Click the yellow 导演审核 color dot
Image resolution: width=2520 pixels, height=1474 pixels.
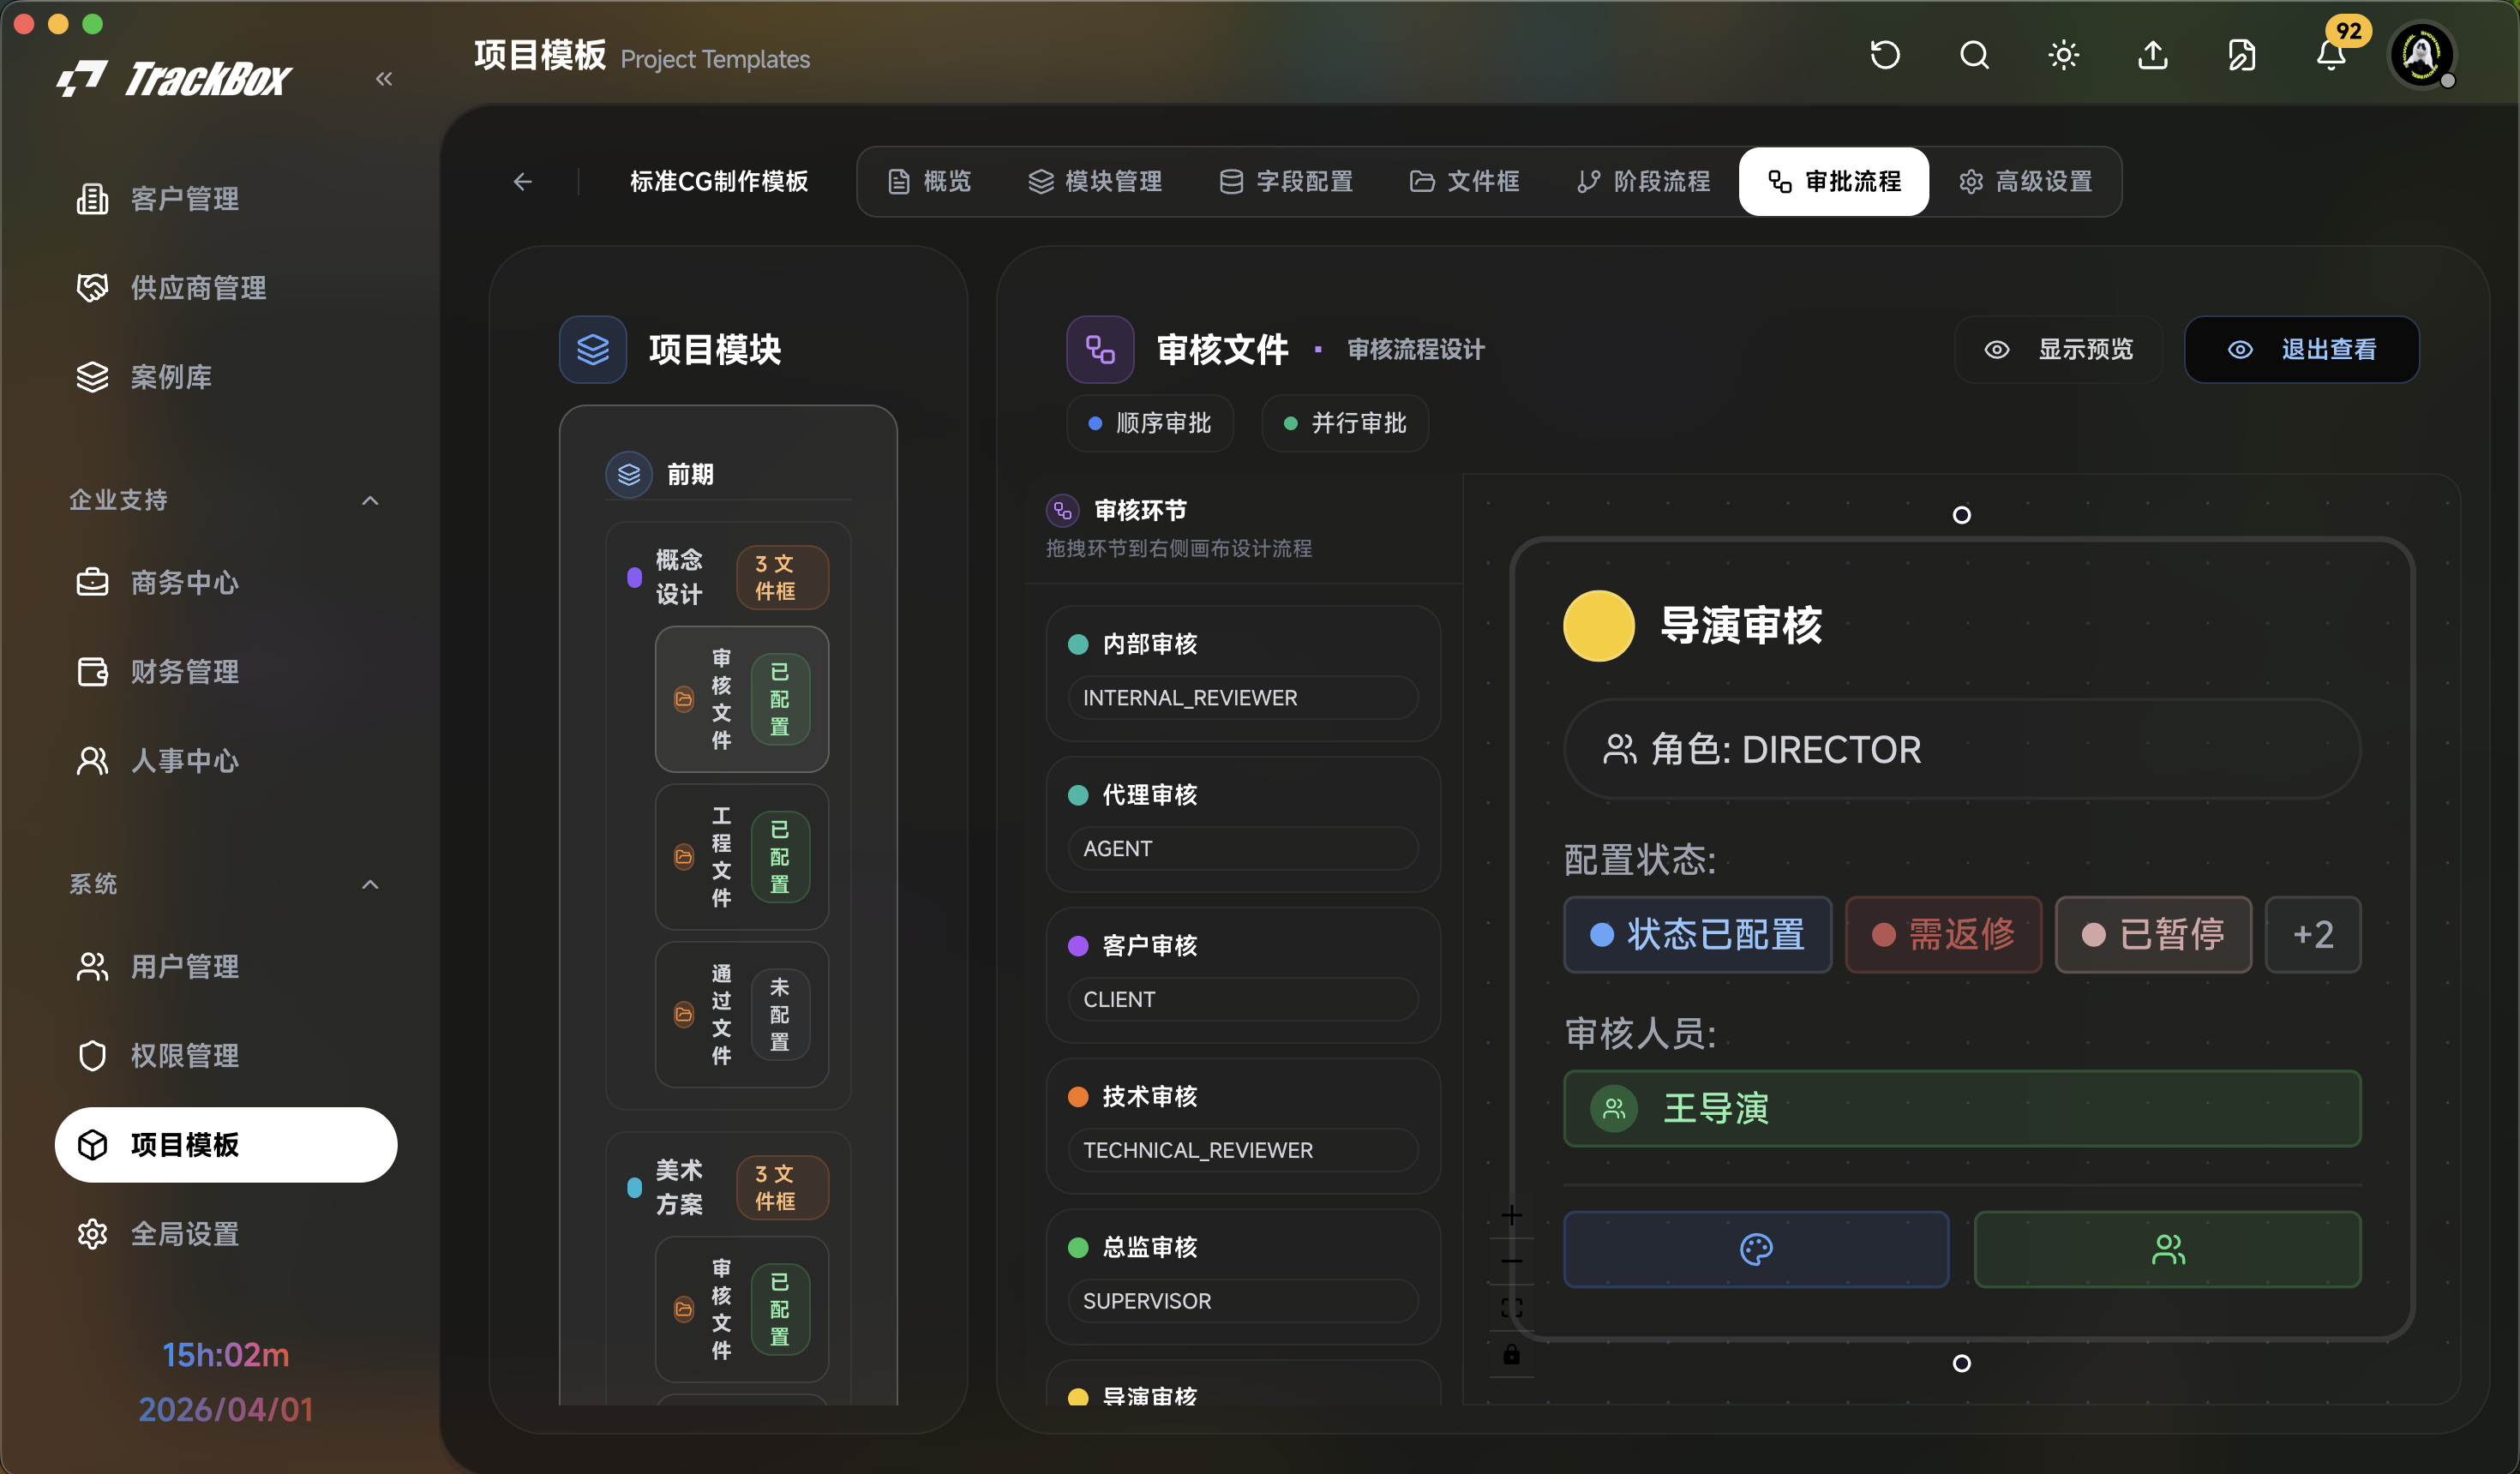[x=1599, y=626]
